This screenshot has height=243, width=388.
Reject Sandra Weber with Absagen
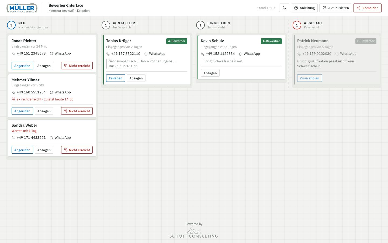(x=44, y=150)
